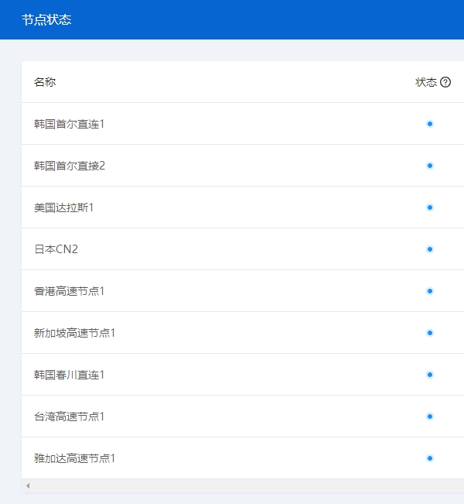Click status dot for 台湾高速节点1
Image resolution: width=464 pixels, height=504 pixels.
point(430,417)
